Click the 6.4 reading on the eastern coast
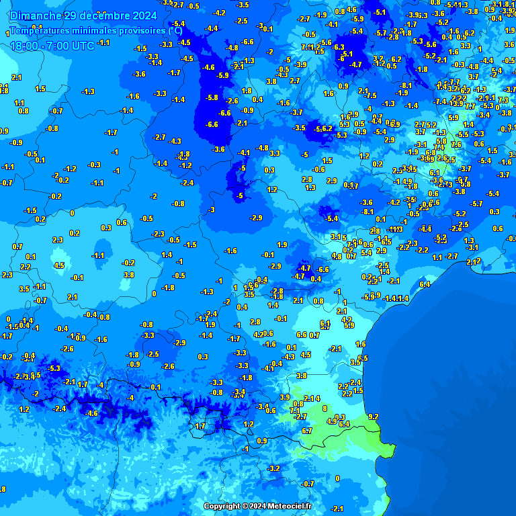 pyautogui.click(x=425, y=284)
